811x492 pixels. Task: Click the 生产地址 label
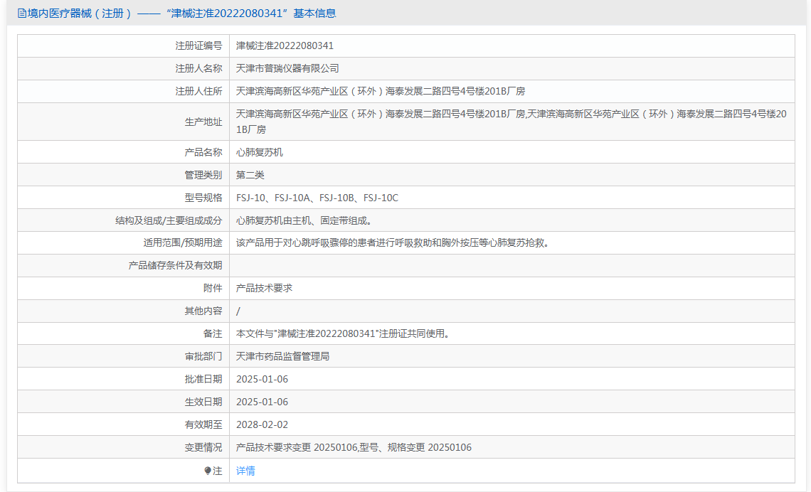coord(203,122)
